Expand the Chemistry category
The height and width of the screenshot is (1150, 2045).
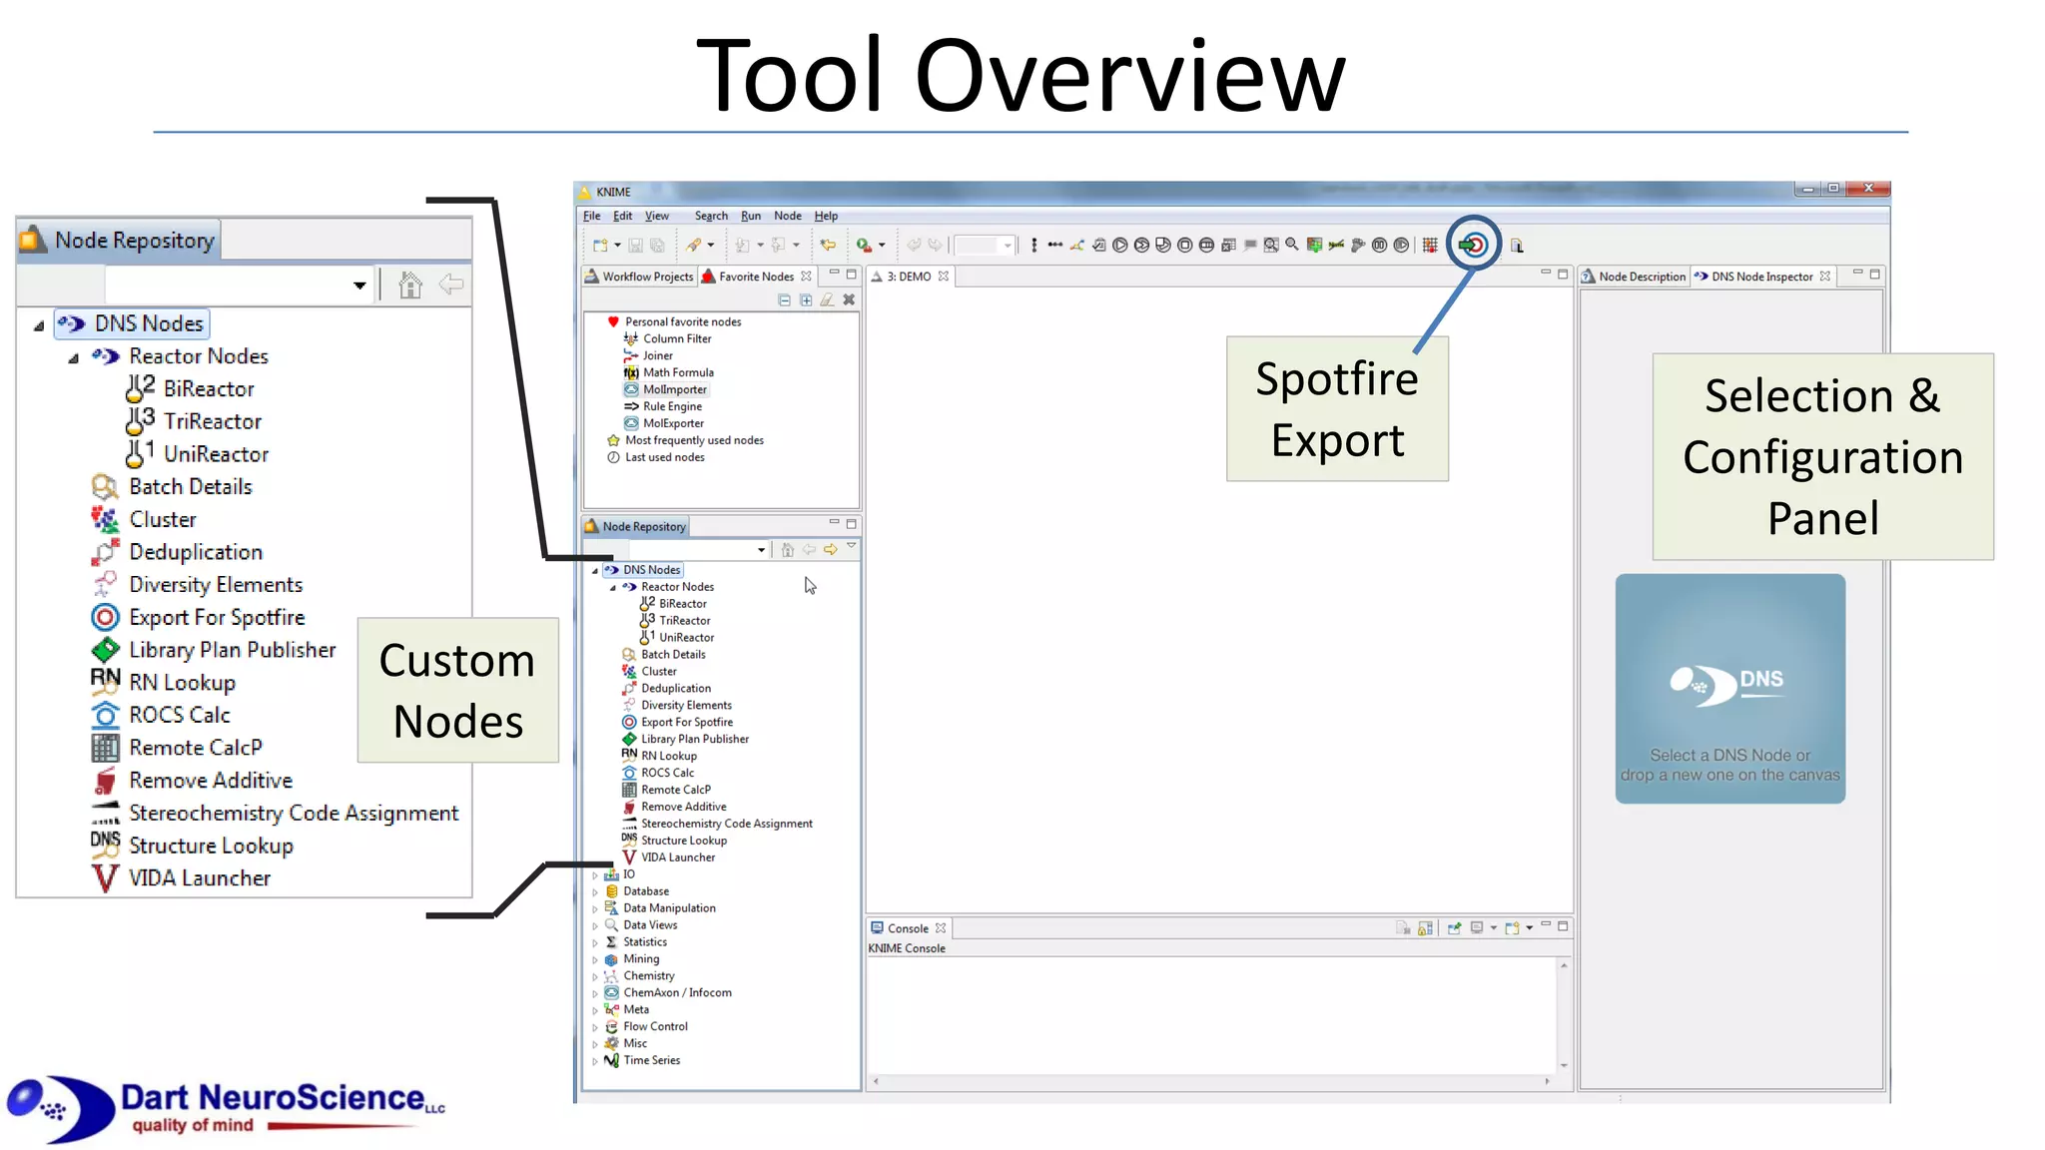595,977
